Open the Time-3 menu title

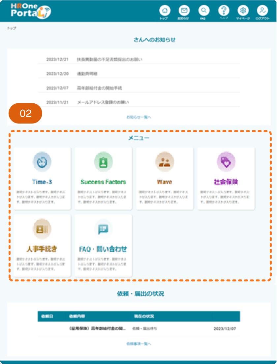point(42,182)
